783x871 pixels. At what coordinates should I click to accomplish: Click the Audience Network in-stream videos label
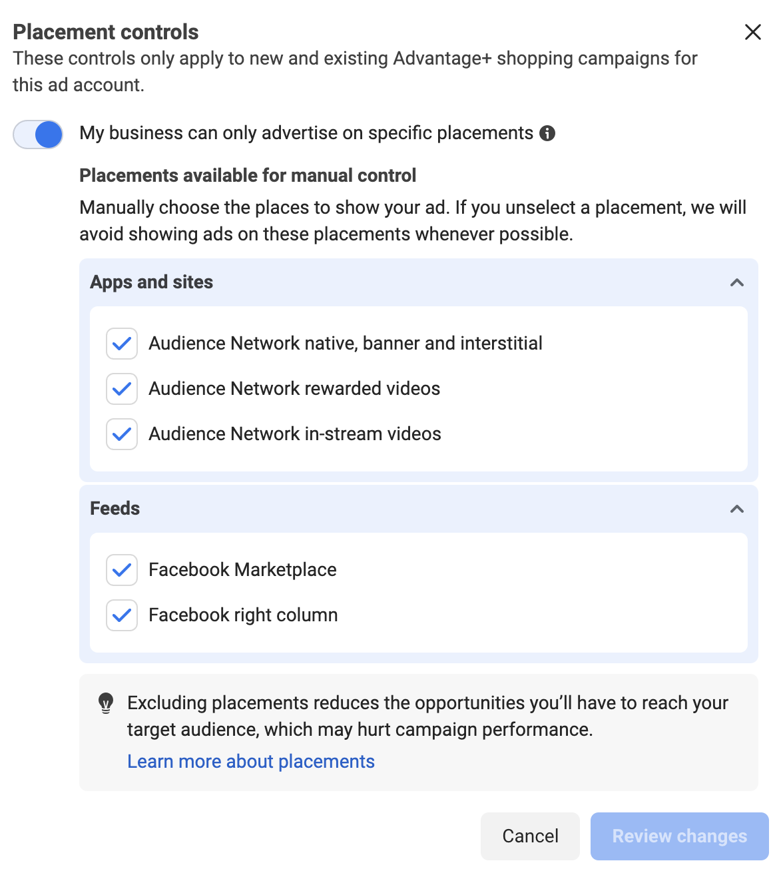point(295,434)
